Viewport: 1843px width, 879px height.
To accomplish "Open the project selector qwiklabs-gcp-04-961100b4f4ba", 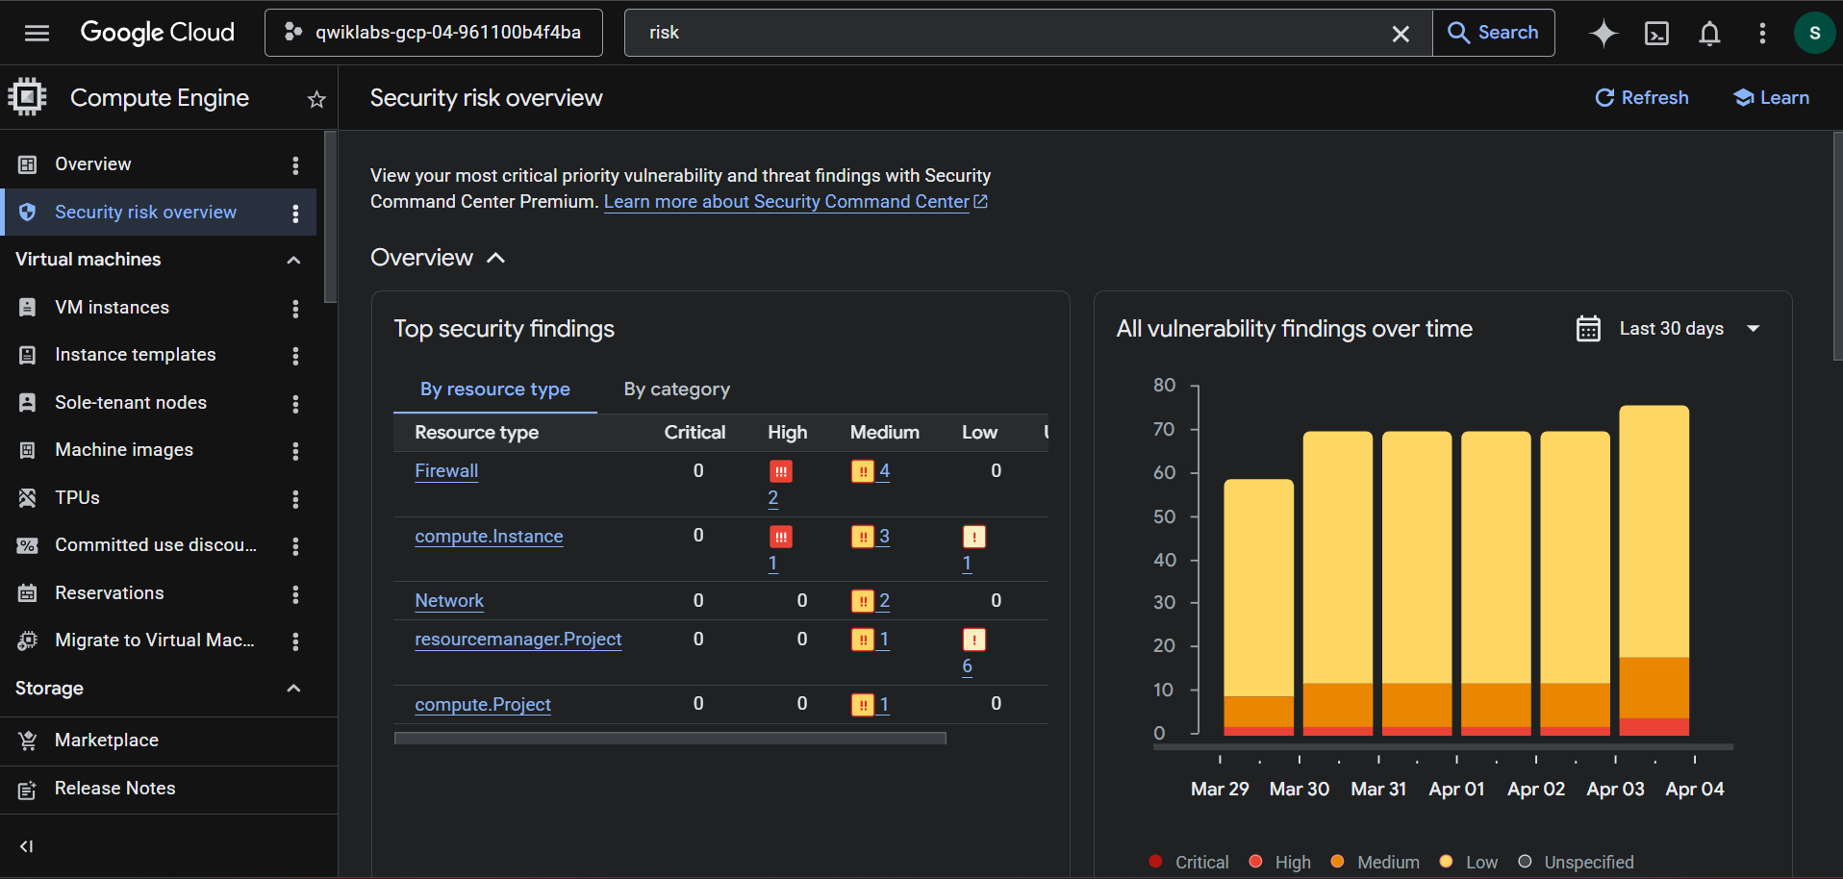I will tap(434, 33).
